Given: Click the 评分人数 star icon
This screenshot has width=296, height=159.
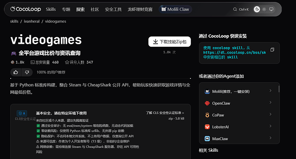Looking at the screenshot, I should click(67, 62).
